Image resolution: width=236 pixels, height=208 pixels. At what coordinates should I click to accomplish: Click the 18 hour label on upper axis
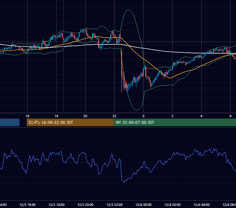pyautogui.click(x=56, y=116)
